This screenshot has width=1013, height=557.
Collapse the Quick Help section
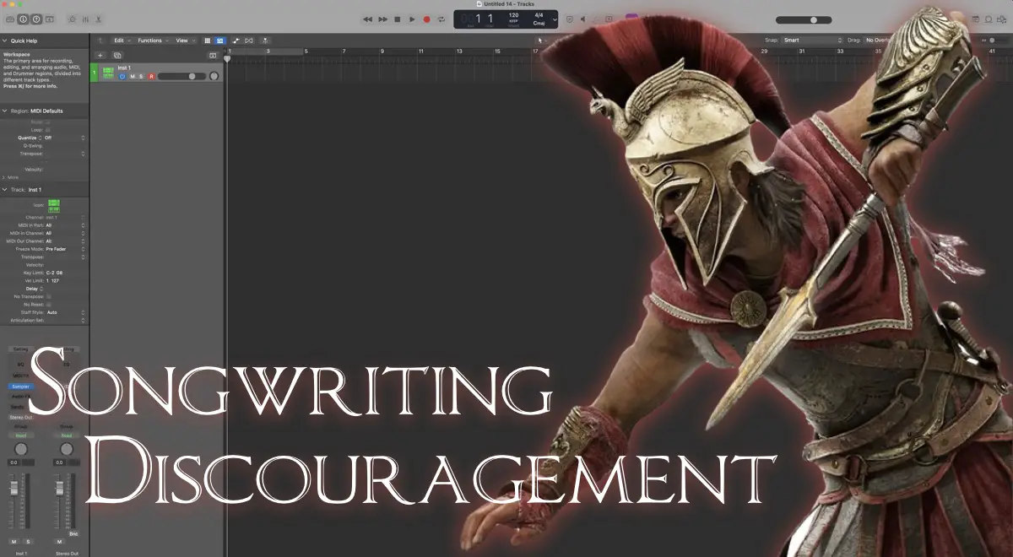4,41
